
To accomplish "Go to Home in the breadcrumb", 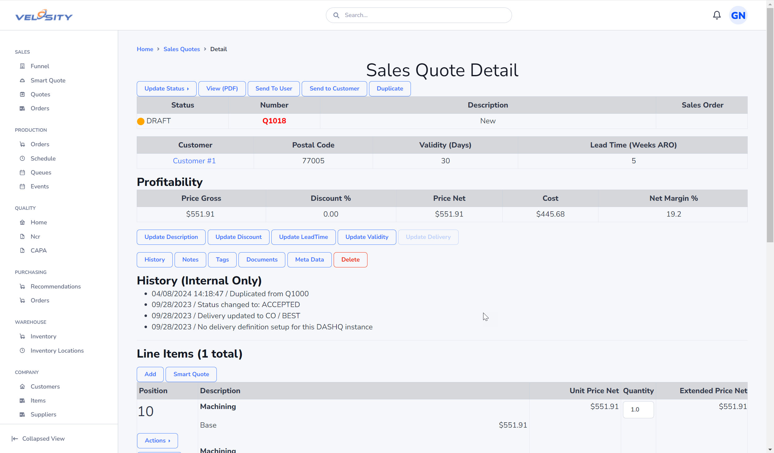I will 145,49.
